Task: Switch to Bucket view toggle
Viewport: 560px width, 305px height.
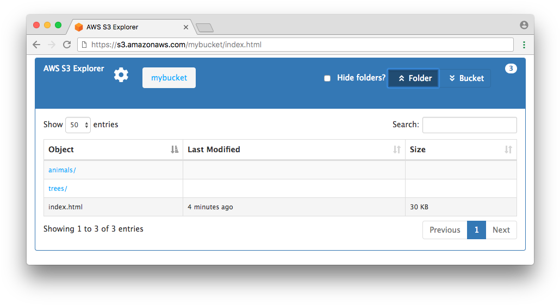Action: pos(465,78)
